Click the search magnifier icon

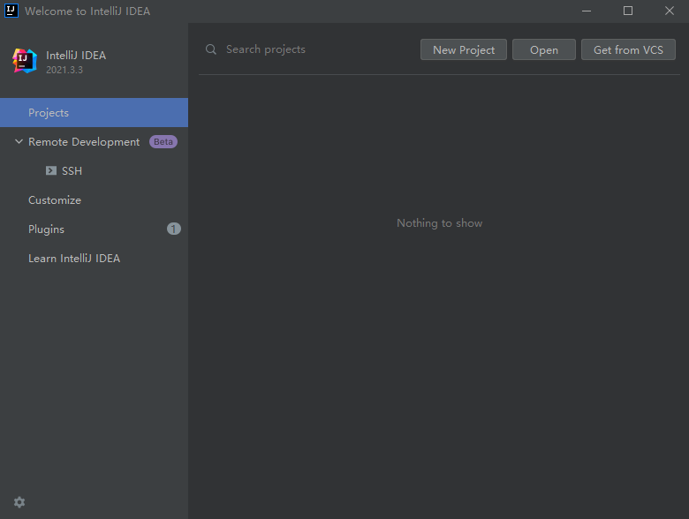point(211,49)
